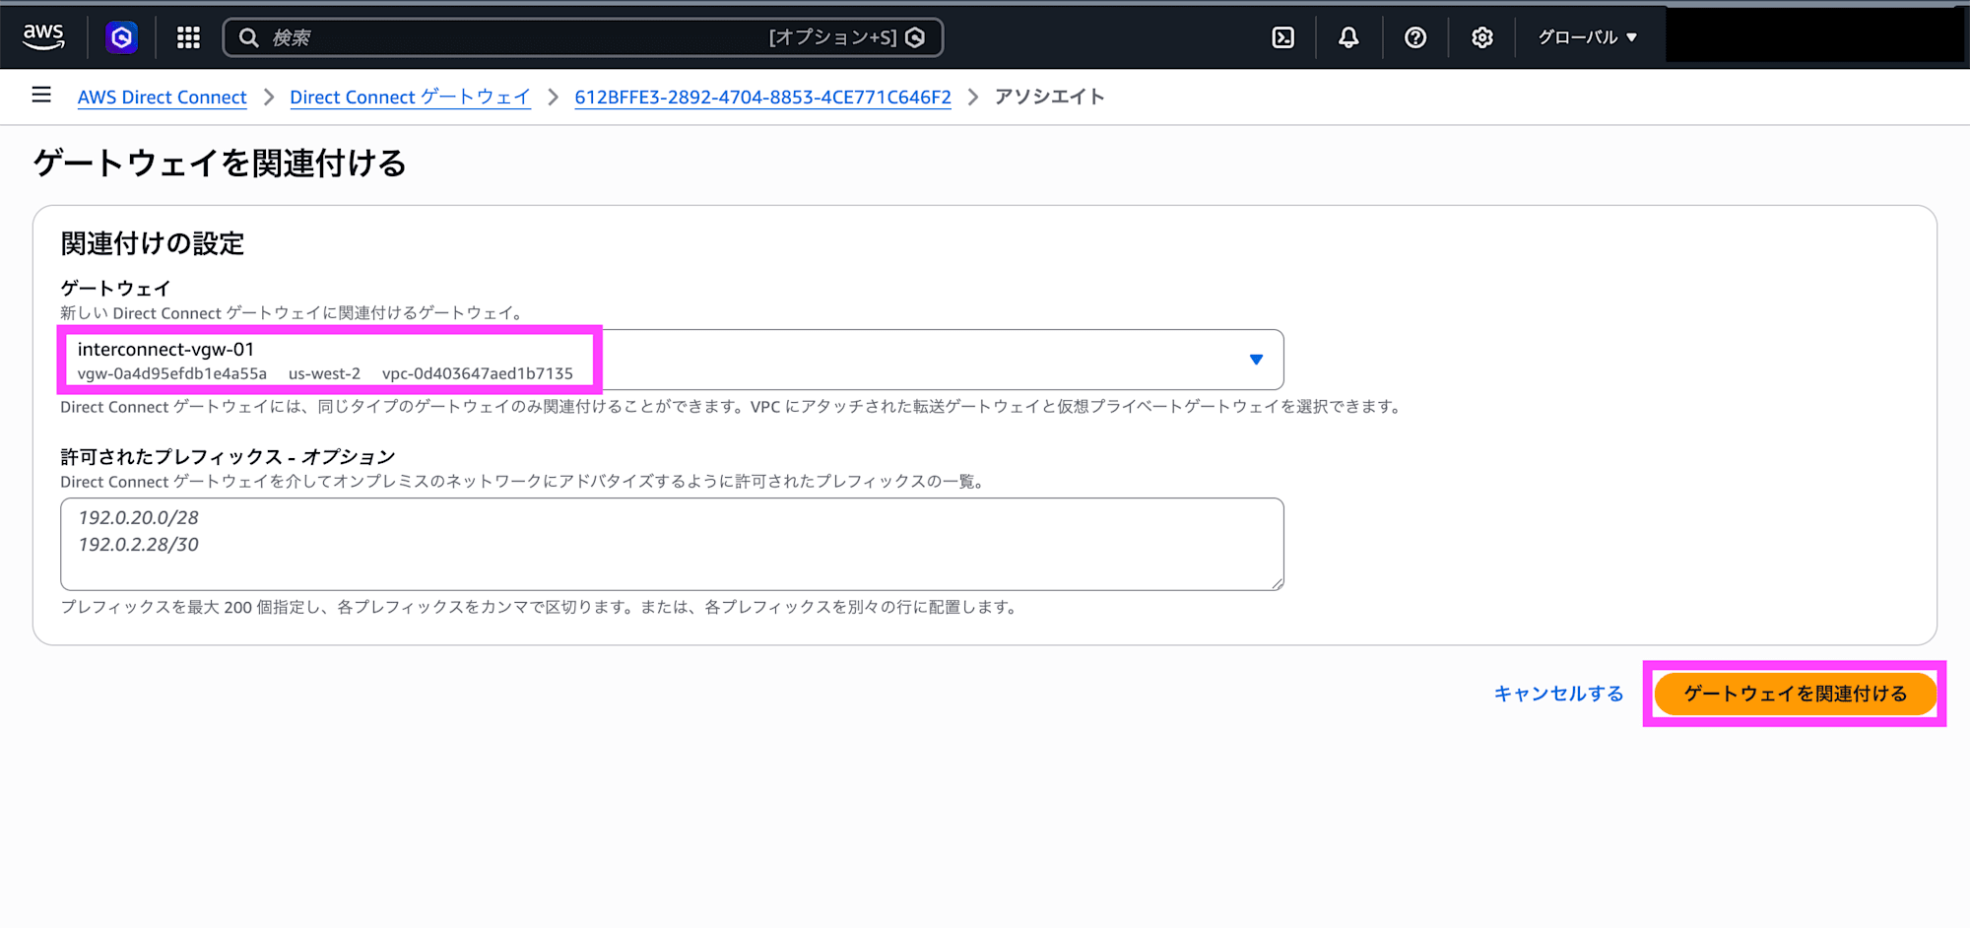Viewport: 1970px width, 928px height.
Task: Open the services grid menu icon
Action: point(187,36)
